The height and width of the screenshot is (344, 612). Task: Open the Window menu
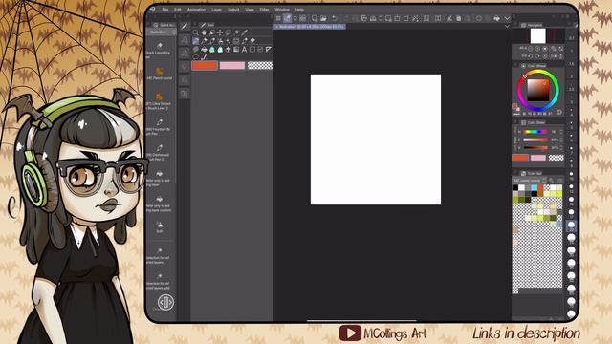click(282, 10)
